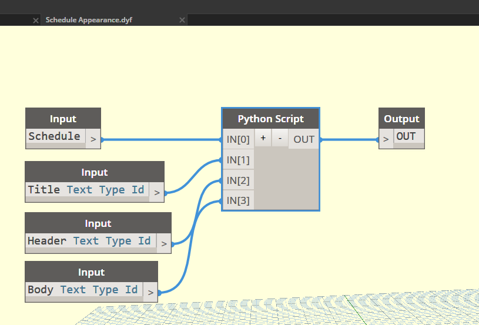Click the IN[1] port on Python Script

(238, 160)
